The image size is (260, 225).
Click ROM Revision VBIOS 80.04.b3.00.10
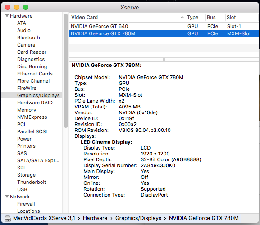[145, 130]
